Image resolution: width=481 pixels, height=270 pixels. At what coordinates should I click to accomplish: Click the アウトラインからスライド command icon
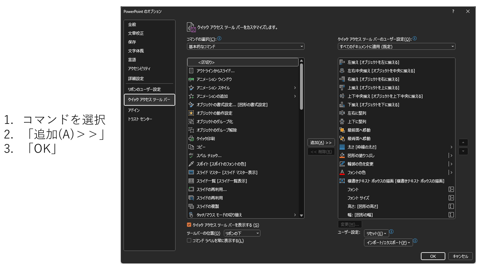tap(191, 70)
